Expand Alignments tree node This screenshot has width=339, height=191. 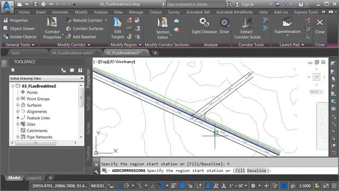pyautogui.click(x=18, y=111)
